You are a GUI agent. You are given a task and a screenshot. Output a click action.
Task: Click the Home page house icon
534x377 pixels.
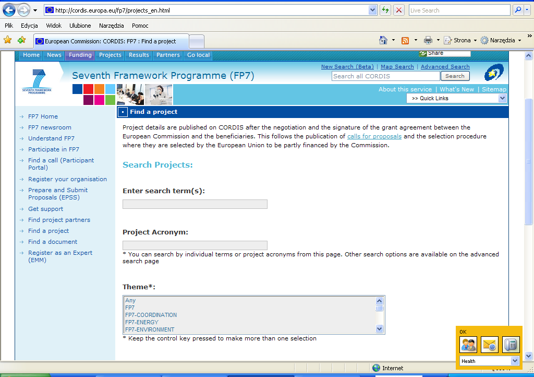(x=383, y=40)
